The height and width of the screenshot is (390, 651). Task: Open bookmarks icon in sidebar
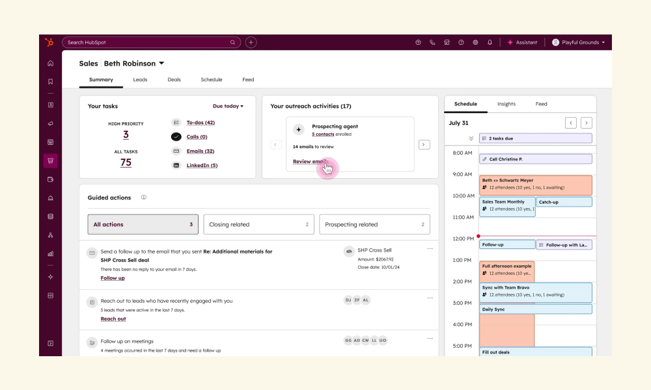(x=50, y=82)
